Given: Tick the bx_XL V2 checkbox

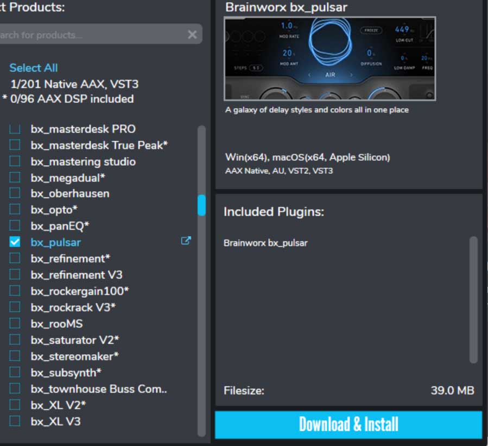Looking at the screenshot, I should pyautogui.click(x=15, y=405).
